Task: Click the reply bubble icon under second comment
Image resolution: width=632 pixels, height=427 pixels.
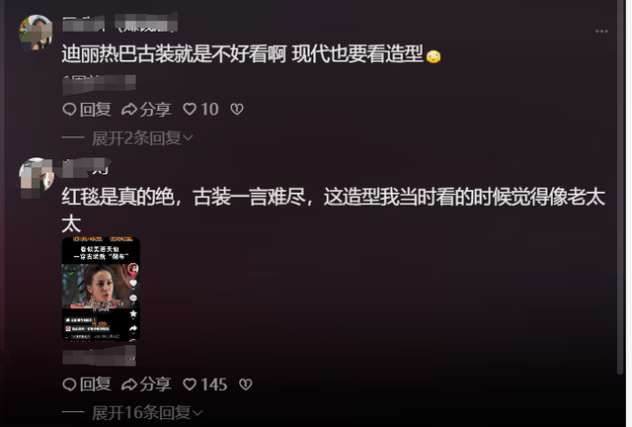Action: pos(69,384)
